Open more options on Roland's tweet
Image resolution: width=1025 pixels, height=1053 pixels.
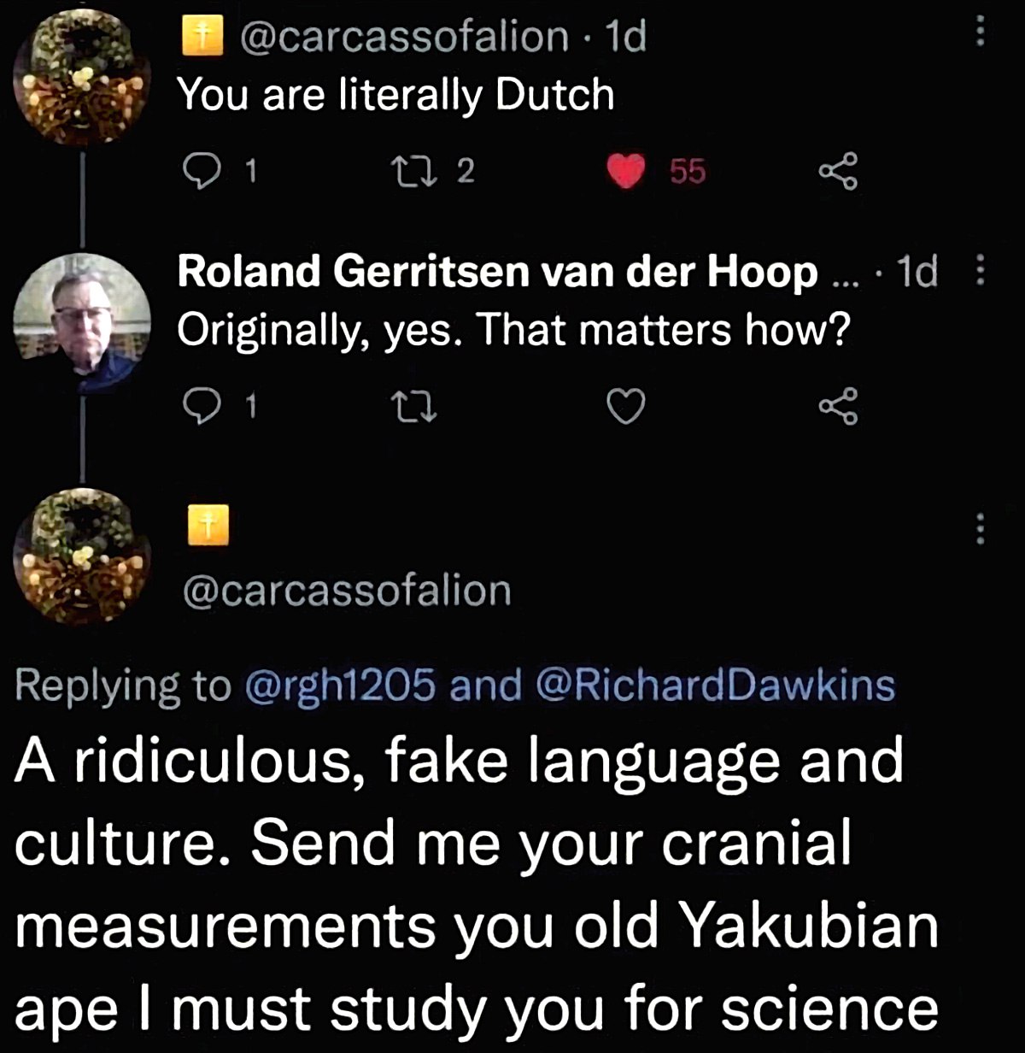click(x=980, y=272)
